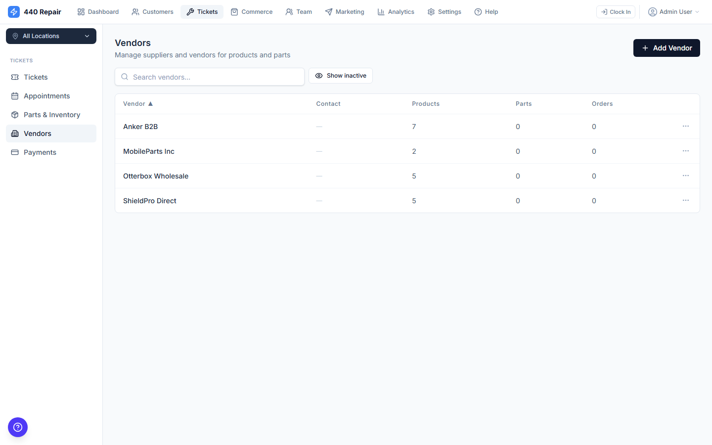Image resolution: width=712 pixels, height=445 pixels.
Task: Click the 440 Repair lightning logo
Action: [x=14, y=11]
